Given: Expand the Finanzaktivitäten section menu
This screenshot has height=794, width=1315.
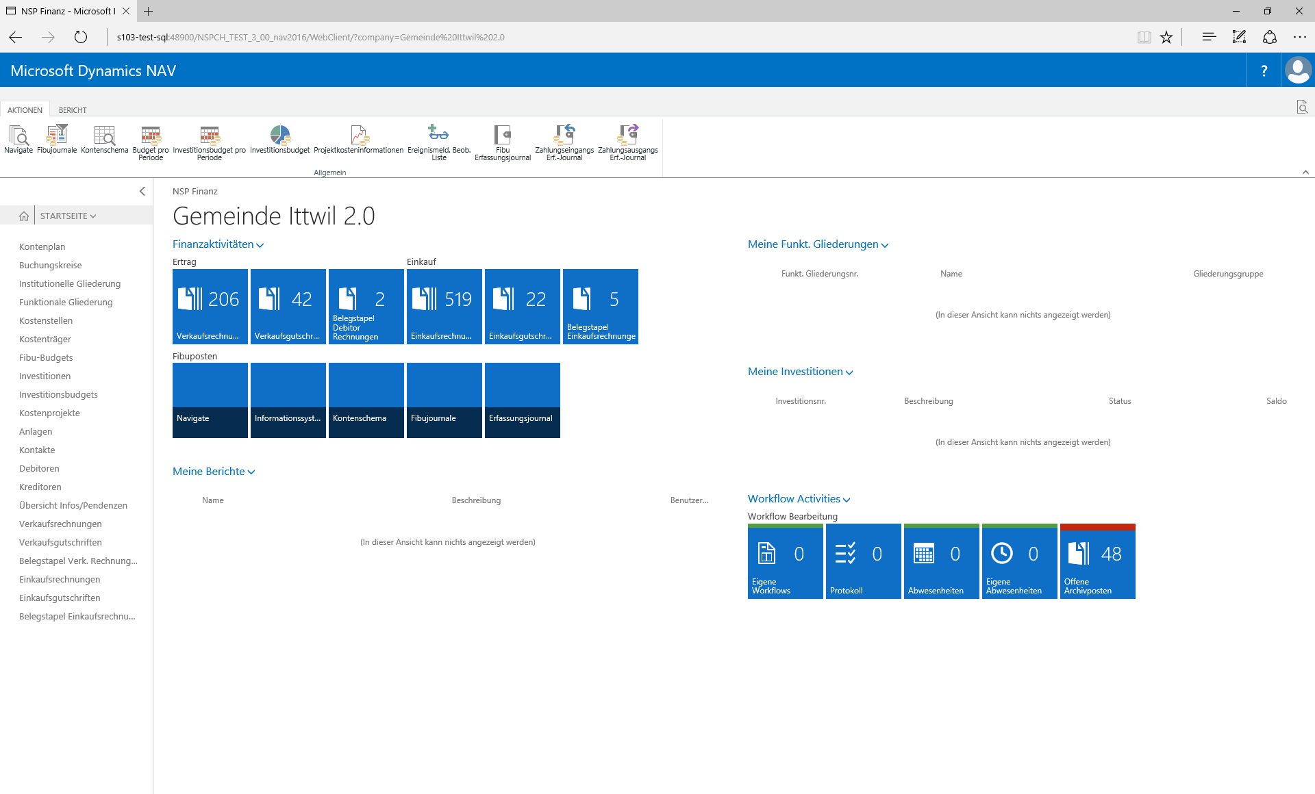Looking at the screenshot, I should [218, 244].
